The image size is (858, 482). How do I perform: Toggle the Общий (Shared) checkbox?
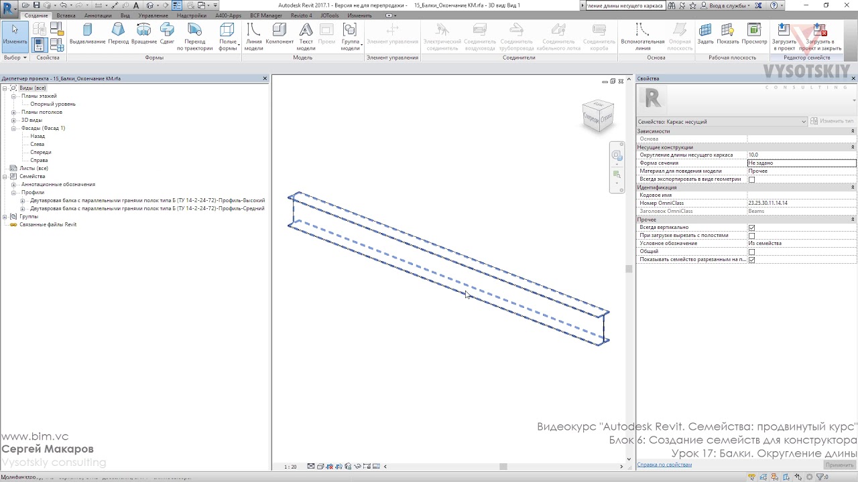(751, 252)
